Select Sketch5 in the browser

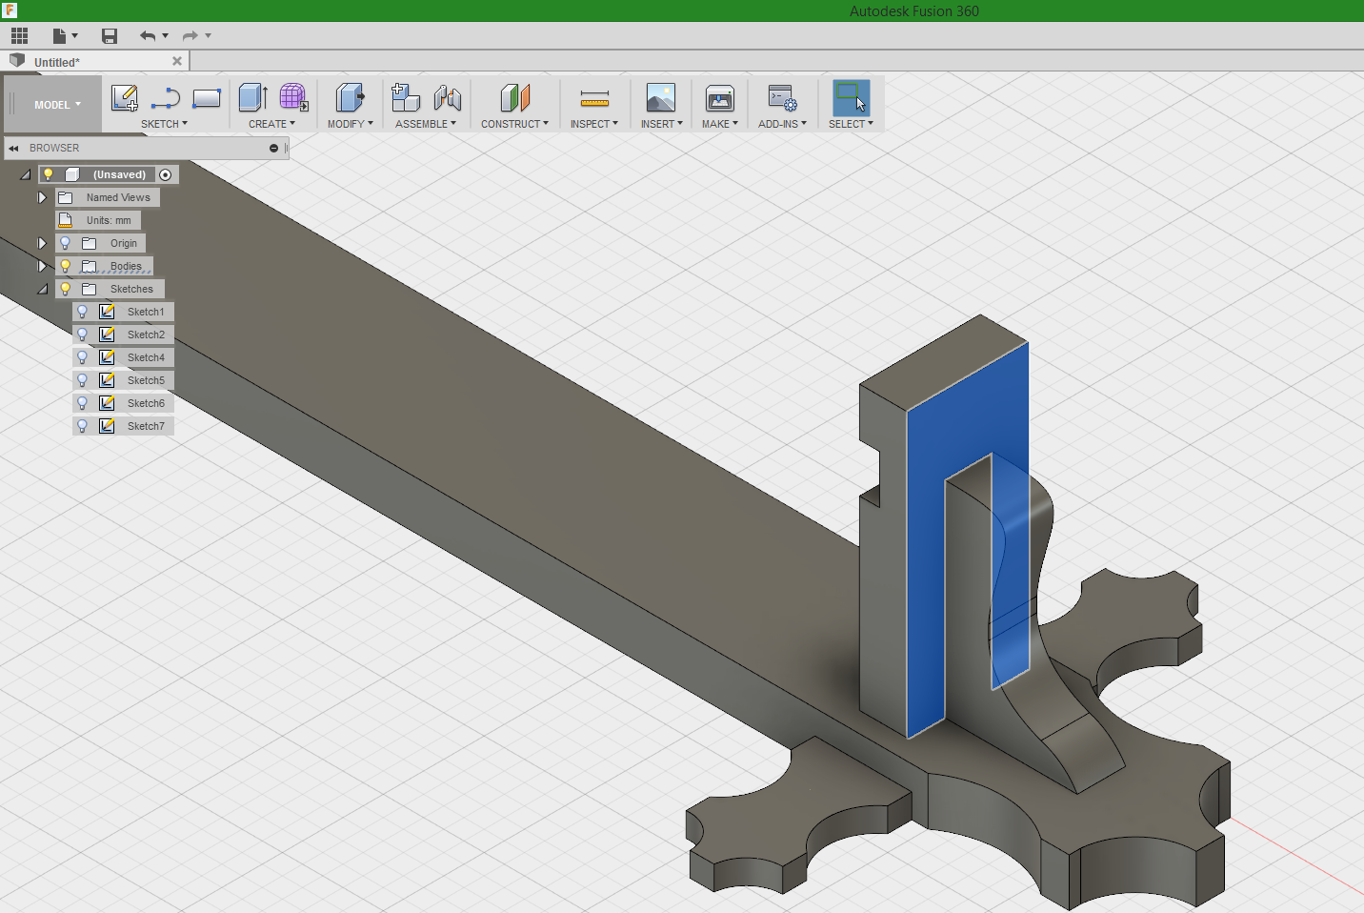(146, 380)
